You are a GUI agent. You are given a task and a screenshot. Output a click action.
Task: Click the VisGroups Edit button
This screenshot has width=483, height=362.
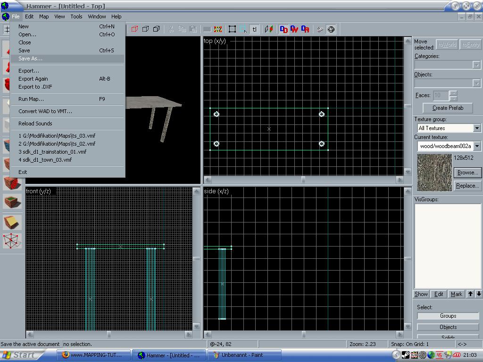439,294
